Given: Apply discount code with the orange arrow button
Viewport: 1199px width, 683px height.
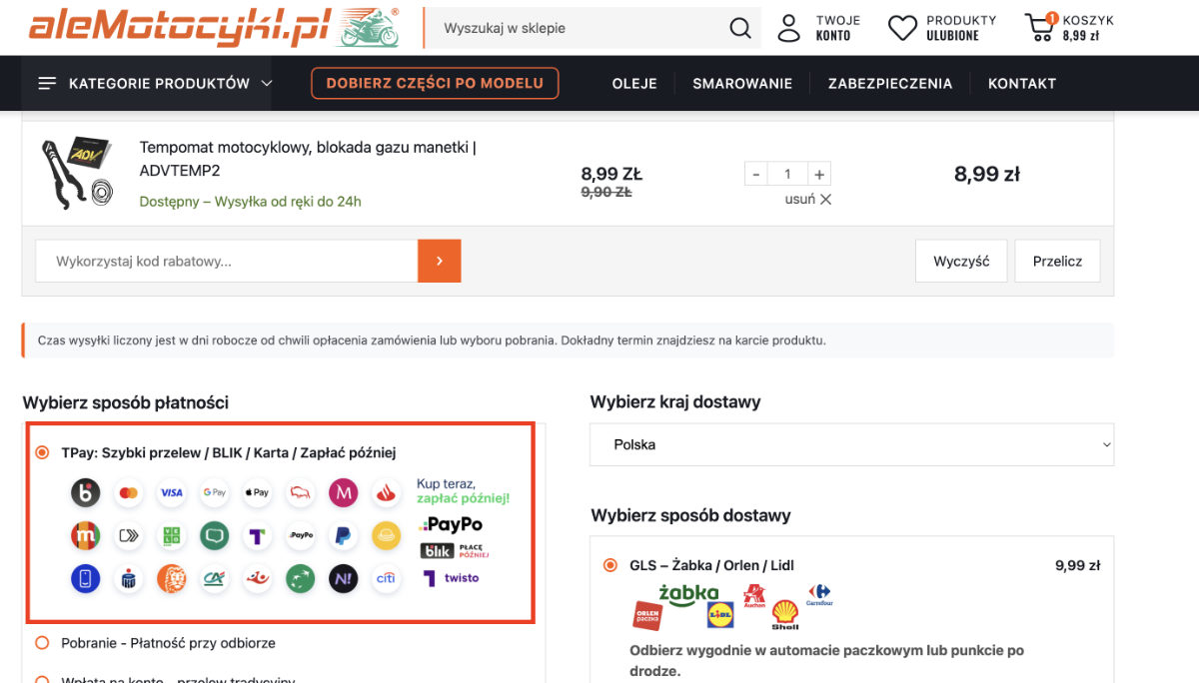Looking at the screenshot, I should point(440,262).
